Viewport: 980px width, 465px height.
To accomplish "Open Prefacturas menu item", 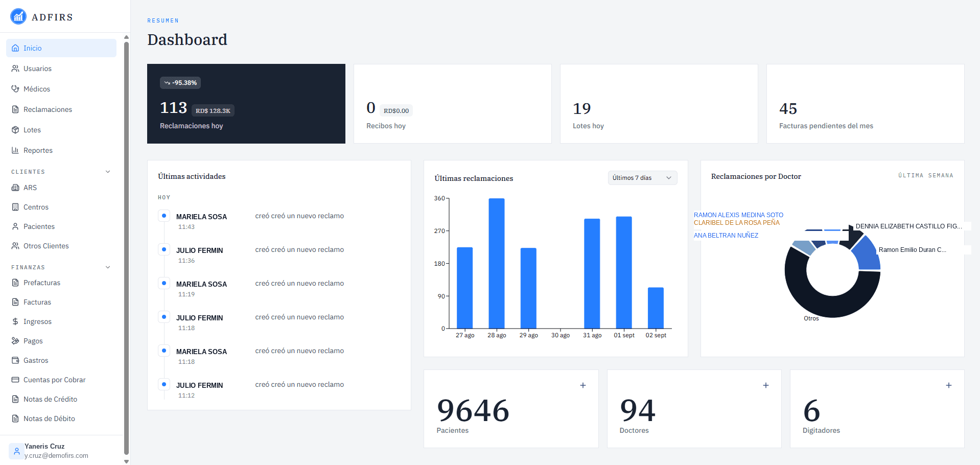I will [x=61, y=283].
